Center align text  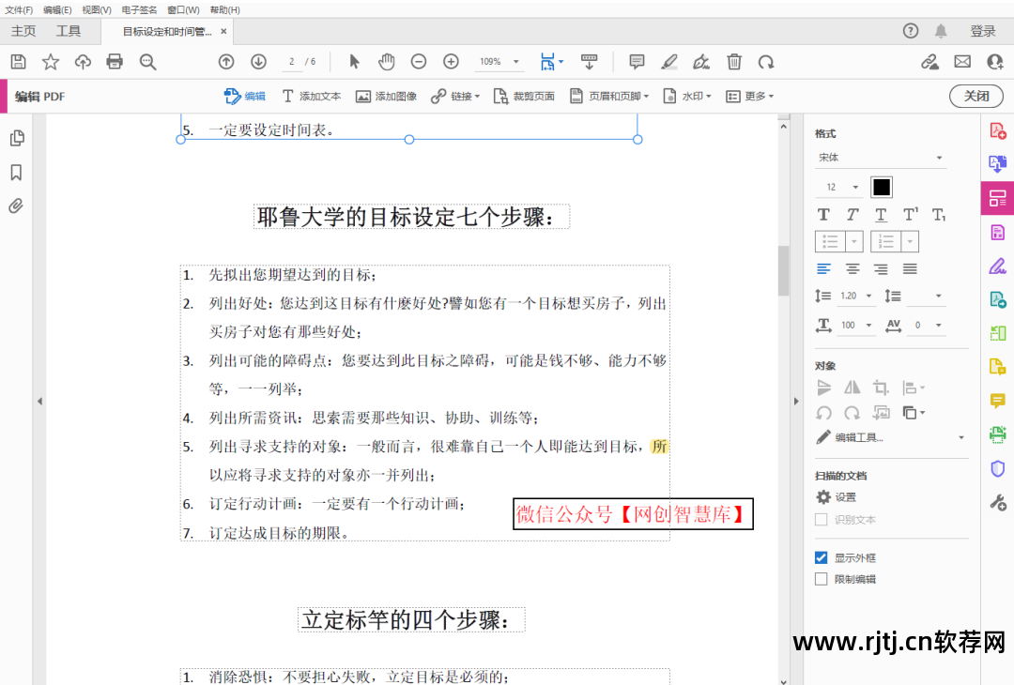coord(853,268)
